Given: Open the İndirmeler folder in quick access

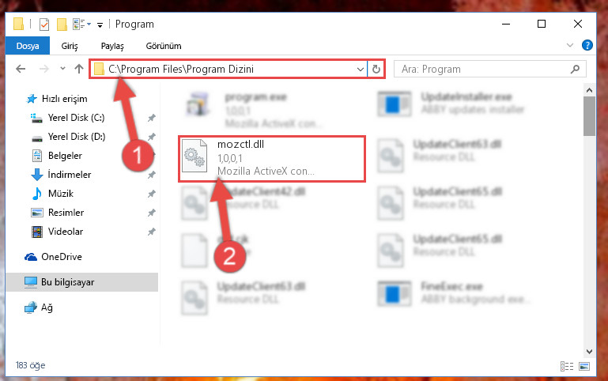Looking at the screenshot, I should click(70, 175).
